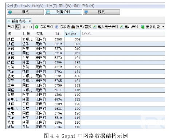
Task: Select the 携程–去哪儿 edge row
Action: click(86, 39)
